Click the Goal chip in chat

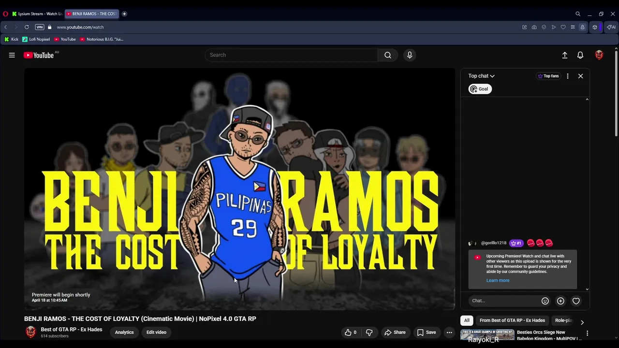coord(480,89)
